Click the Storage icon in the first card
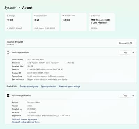 pyautogui.click(x=7, y=16)
